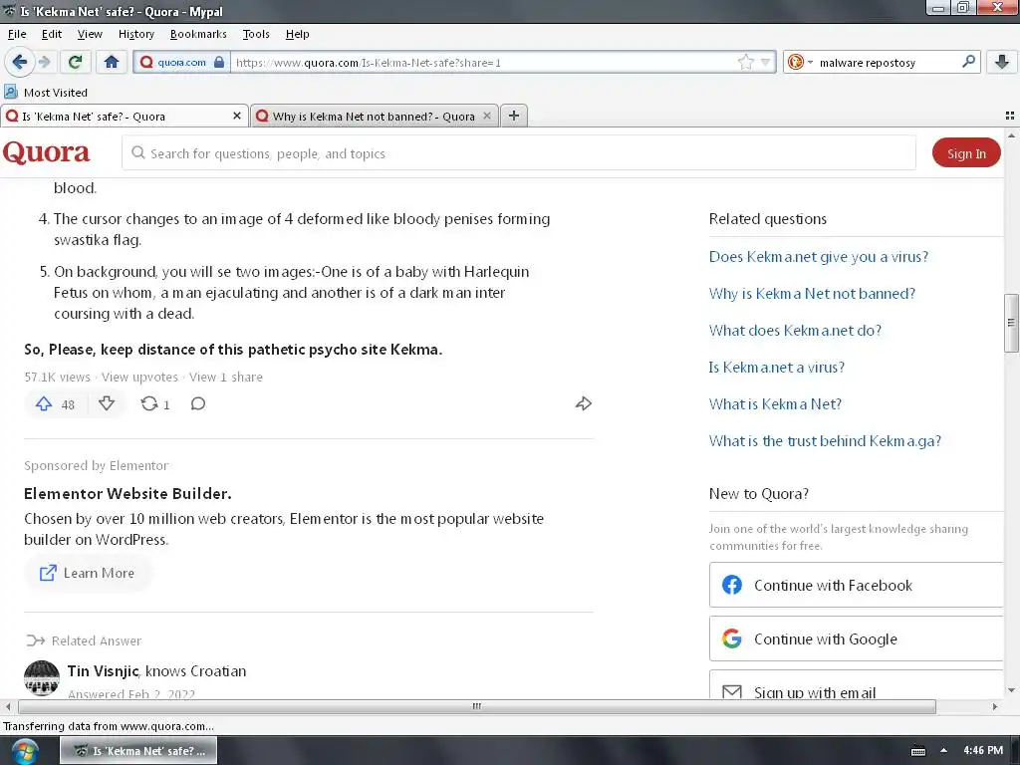Image resolution: width=1020 pixels, height=765 pixels.
Task: Open Tin Visnjic profile name link
Action: [103, 670]
